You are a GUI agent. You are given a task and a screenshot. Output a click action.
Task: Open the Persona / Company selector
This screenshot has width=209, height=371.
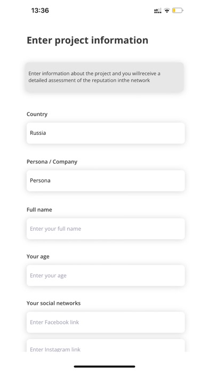[106, 181]
